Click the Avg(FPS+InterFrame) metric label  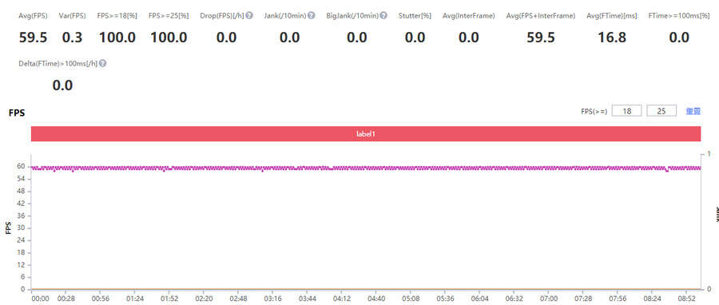coord(541,16)
